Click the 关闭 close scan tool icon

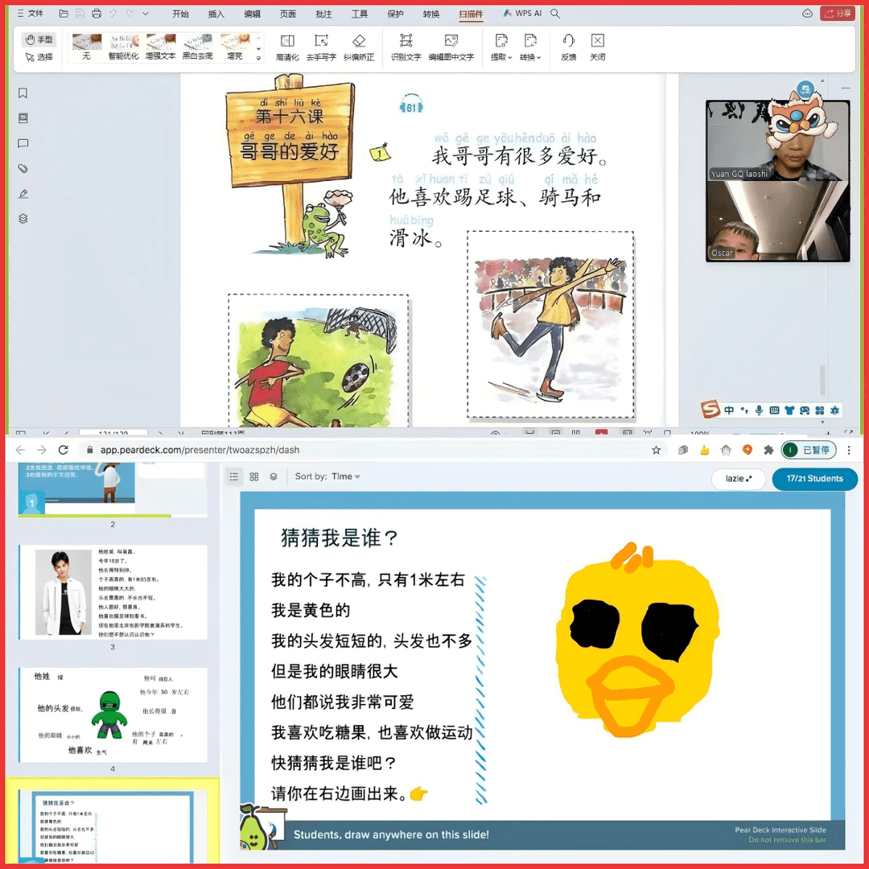597,47
